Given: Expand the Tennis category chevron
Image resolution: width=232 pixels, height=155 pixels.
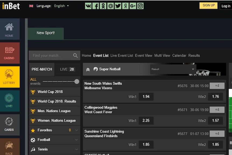Looking at the screenshot, I should (x=76, y=149).
